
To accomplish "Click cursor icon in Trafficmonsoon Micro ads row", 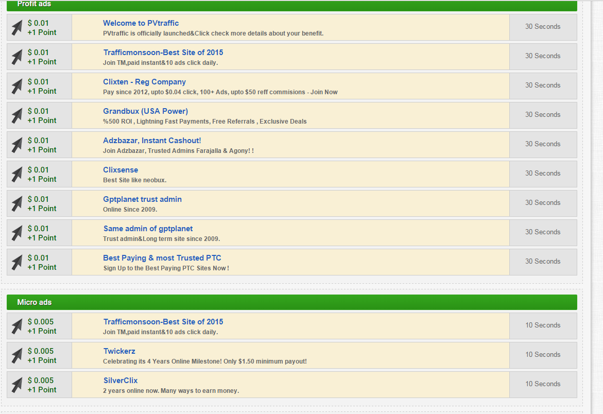I will (x=17, y=326).
